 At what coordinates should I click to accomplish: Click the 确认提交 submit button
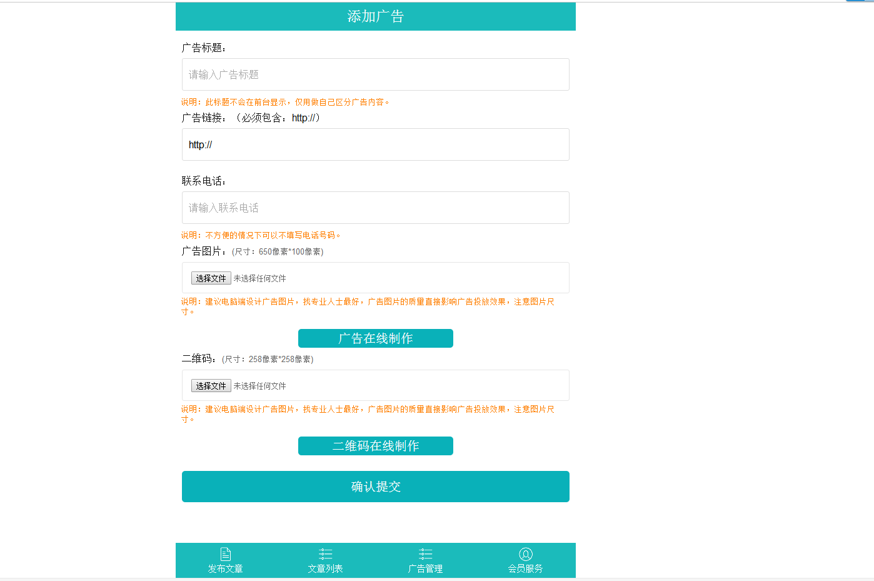(375, 486)
